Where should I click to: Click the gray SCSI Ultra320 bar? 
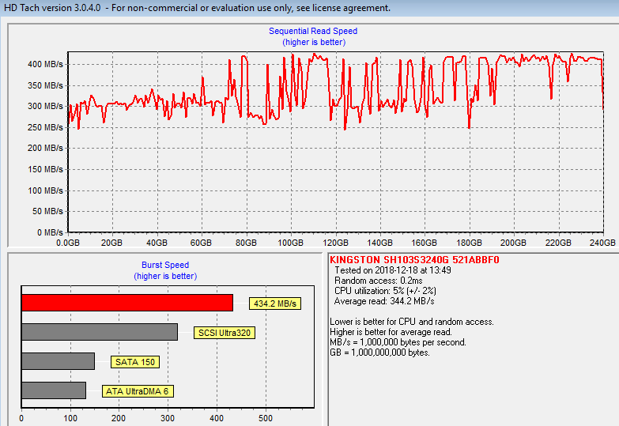click(100, 332)
